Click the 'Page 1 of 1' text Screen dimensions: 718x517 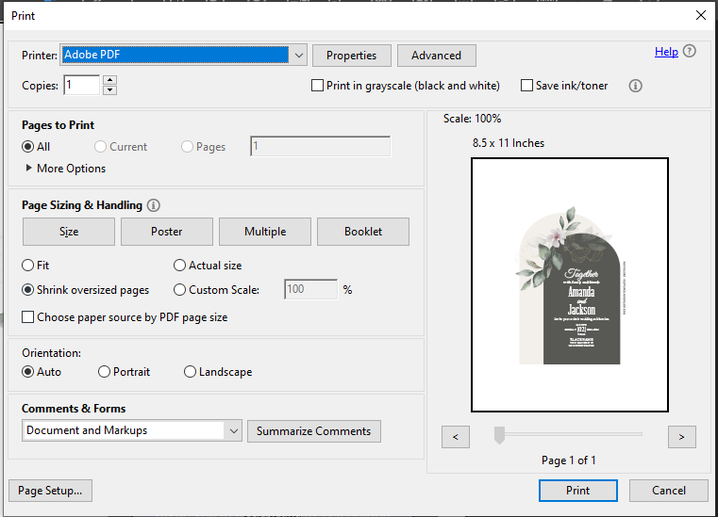coord(569,460)
